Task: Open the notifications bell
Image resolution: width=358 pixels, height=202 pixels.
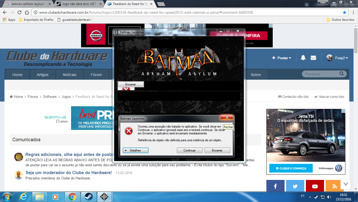Action: click(303, 58)
